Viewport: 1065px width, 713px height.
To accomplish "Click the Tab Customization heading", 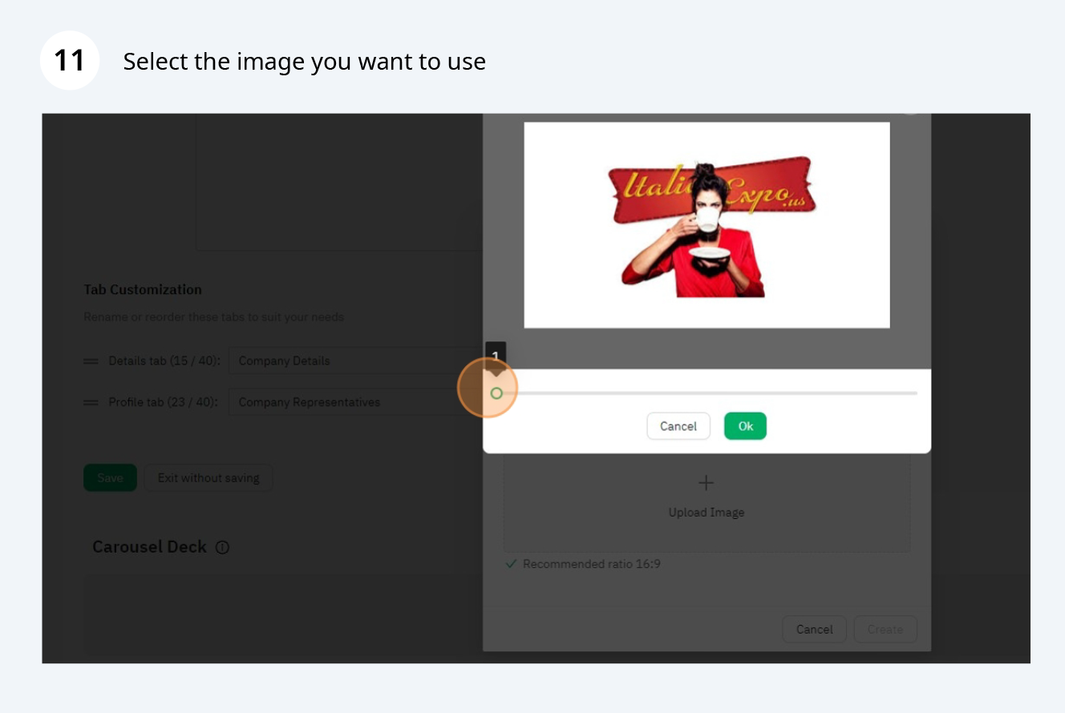I will point(143,289).
